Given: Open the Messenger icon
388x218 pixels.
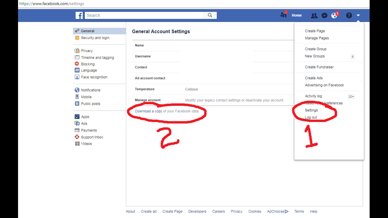Looking at the screenshot, I should pos(324,16).
